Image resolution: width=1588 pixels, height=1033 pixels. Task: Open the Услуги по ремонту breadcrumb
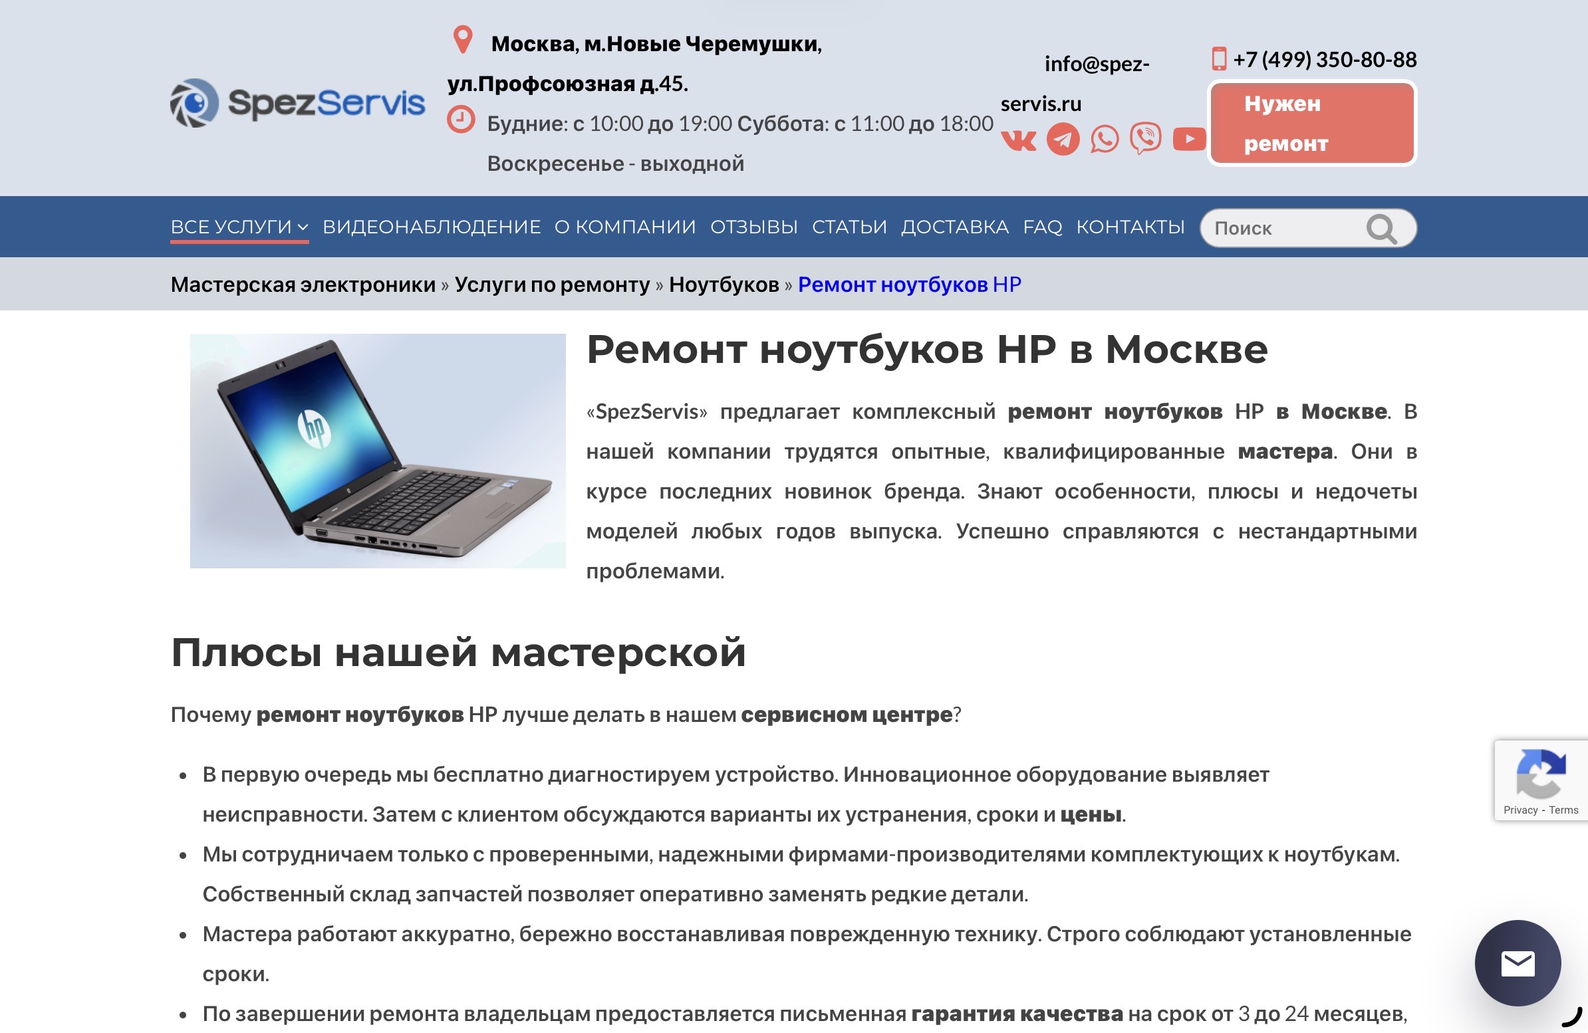553,285
